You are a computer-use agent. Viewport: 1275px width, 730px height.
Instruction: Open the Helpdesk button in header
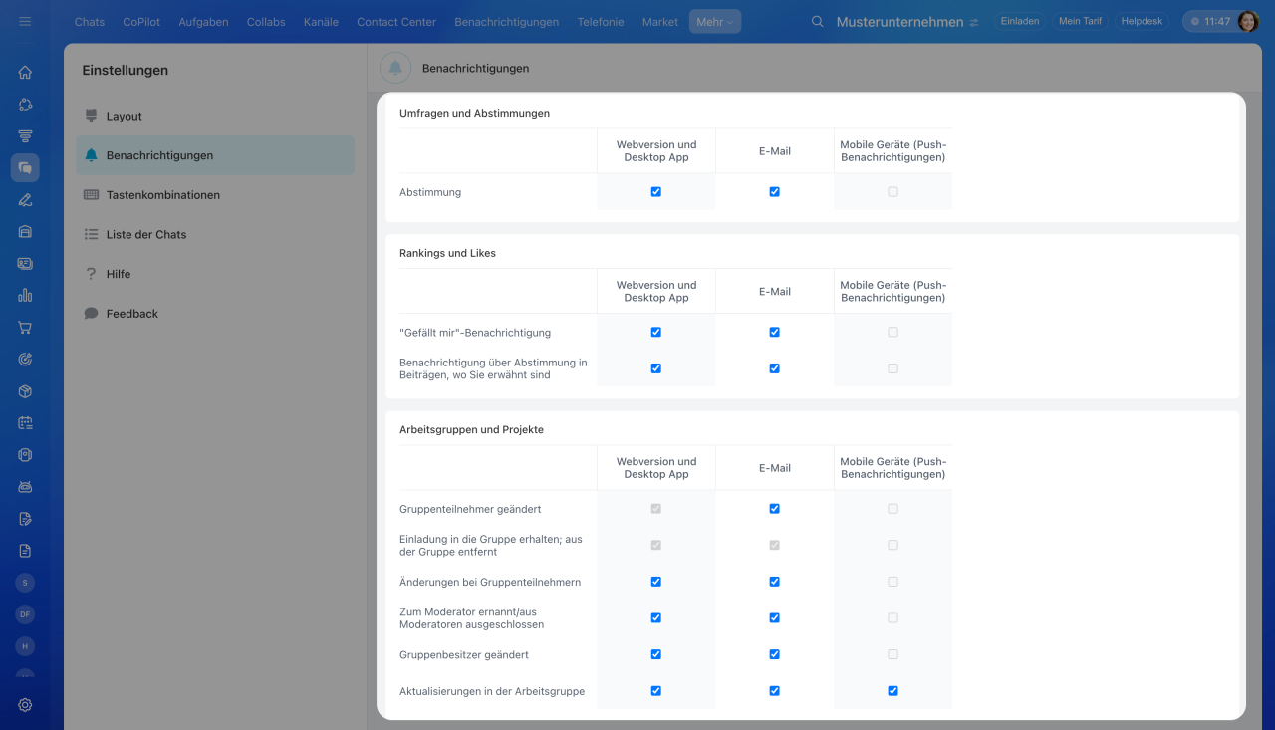click(x=1142, y=21)
